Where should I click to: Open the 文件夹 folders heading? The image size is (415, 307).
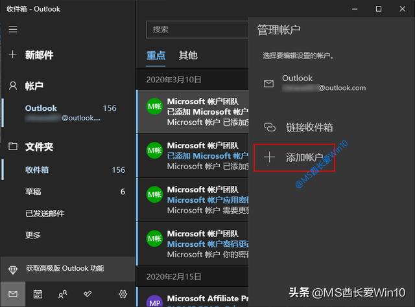click(39, 147)
